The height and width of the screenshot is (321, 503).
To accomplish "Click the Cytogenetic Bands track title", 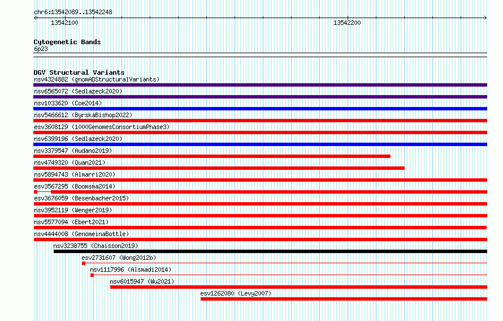I will coord(67,42).
